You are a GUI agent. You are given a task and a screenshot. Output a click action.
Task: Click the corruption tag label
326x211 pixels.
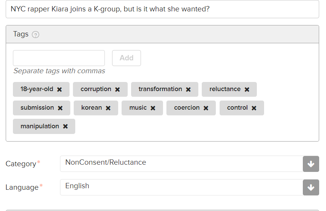click(96, 89)
